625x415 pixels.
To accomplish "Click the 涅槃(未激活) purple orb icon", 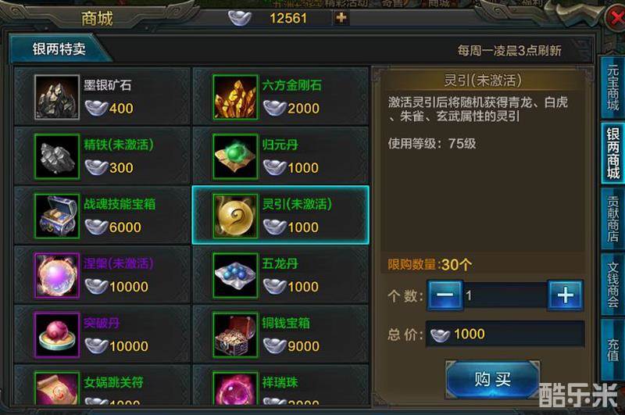I will coord(57,275).
